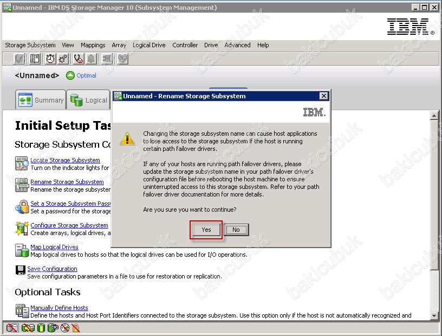Switch to the Logical tab
The height and width of the screenshot is (336, 442).
[x=88, y=100]
